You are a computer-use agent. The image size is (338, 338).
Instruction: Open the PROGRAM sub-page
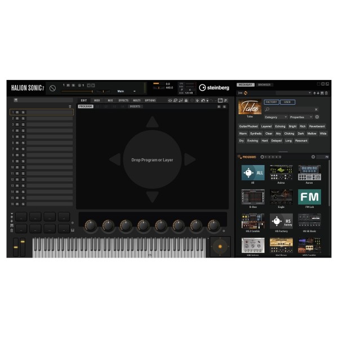86,106
